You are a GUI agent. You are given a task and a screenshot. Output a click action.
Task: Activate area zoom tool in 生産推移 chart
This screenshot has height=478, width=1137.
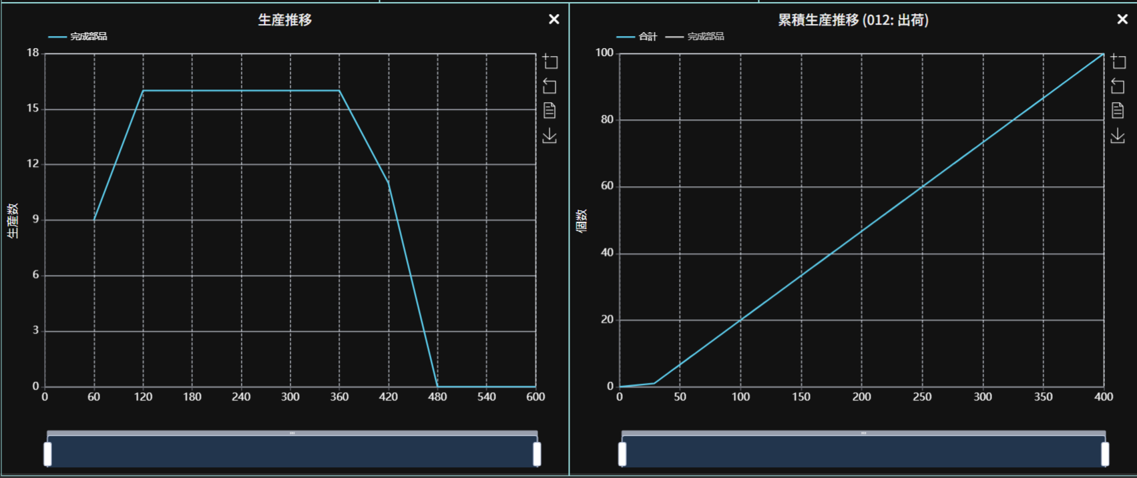pos(550,61)
